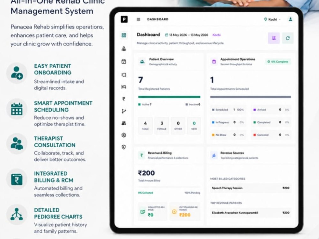Toggle the hamburger menu icon

pyautogui.click(x=138, y=19)
